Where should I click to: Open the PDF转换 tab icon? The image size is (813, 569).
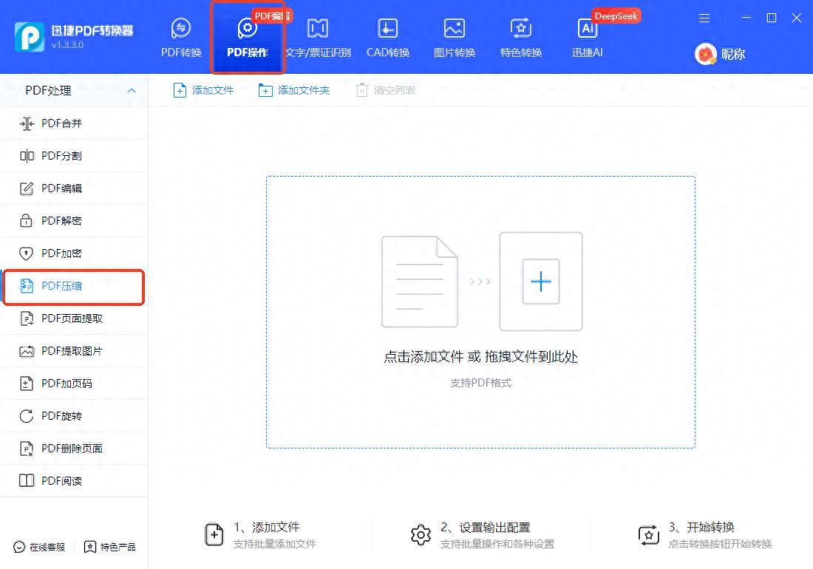[x=181, y=30]
